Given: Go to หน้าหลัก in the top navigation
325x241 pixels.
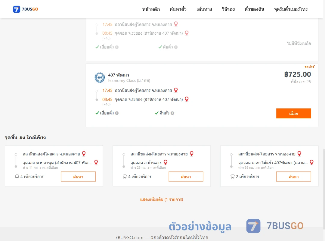Looking at the screenshot, I should tap(151, 9).
